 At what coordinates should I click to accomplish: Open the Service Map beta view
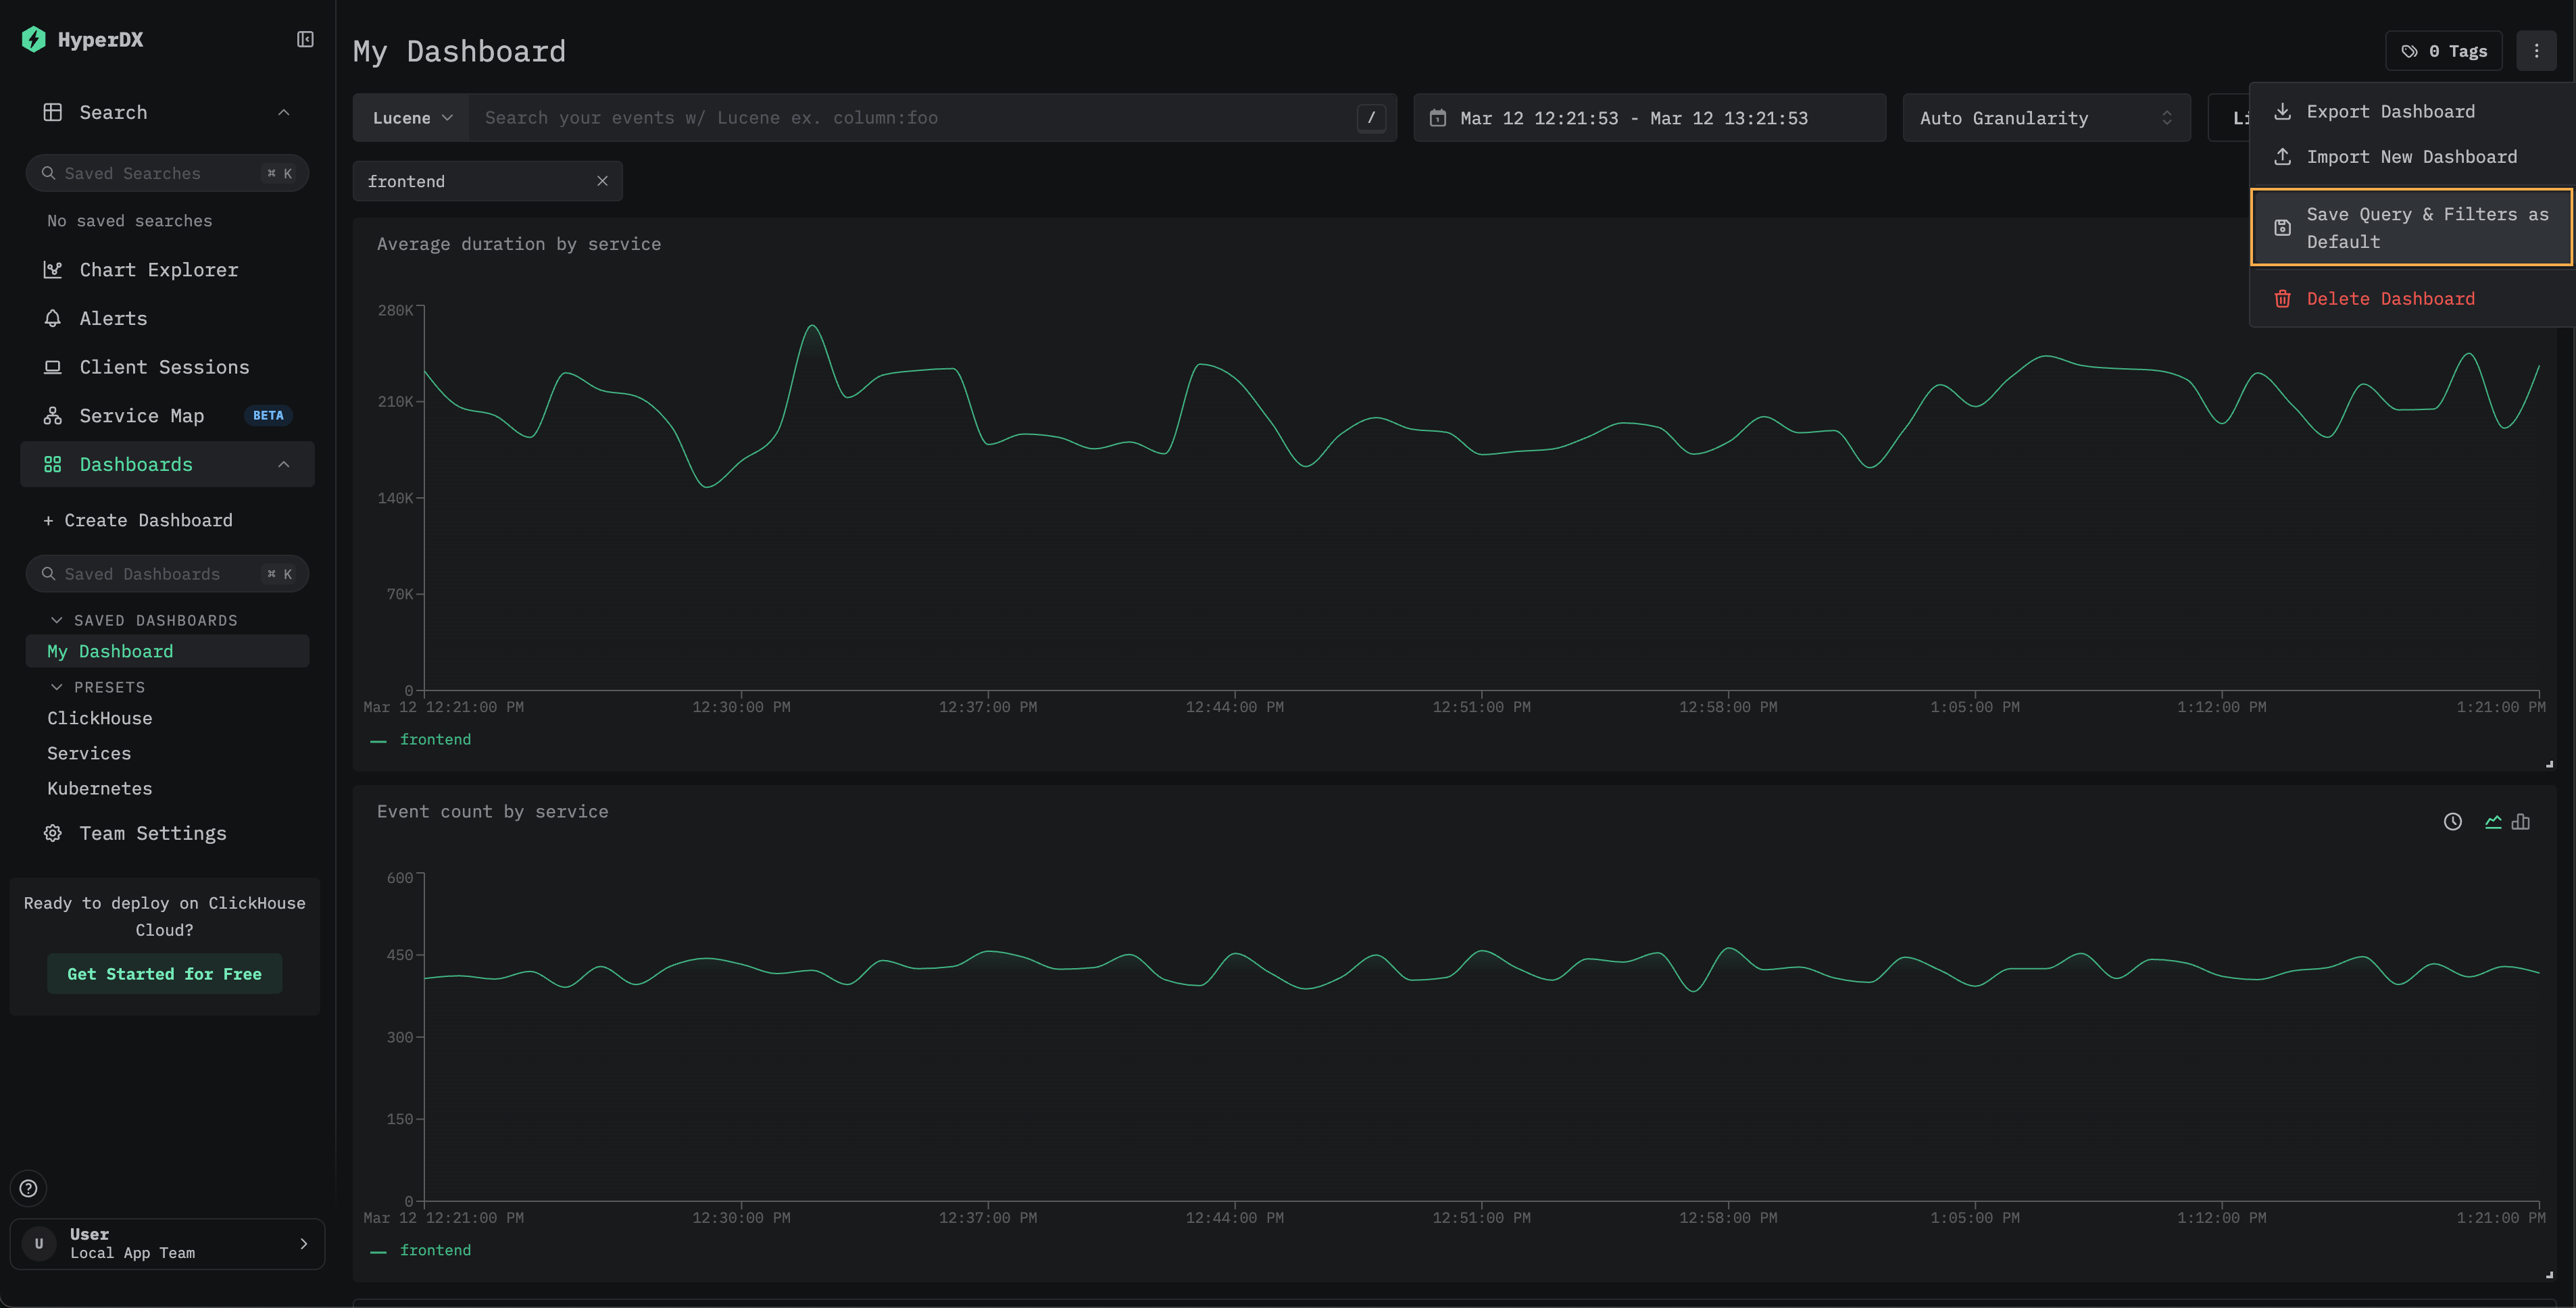pyautogui.click(x=140, y=415)
